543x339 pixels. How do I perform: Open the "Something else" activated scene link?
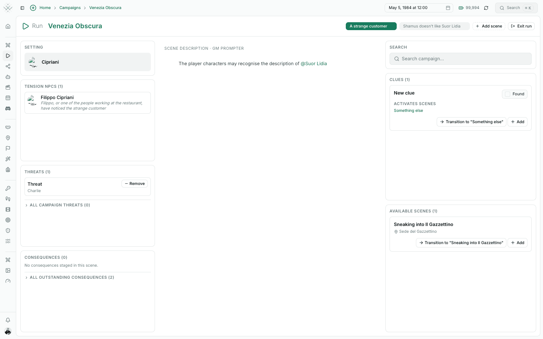[408, 111]
